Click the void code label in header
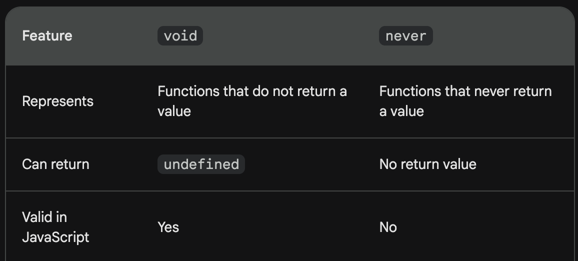The image size is (578, 261). pyautogui.click(x=180, y=36)
